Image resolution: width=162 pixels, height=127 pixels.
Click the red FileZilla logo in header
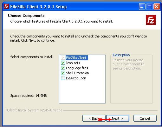[151, 20]
